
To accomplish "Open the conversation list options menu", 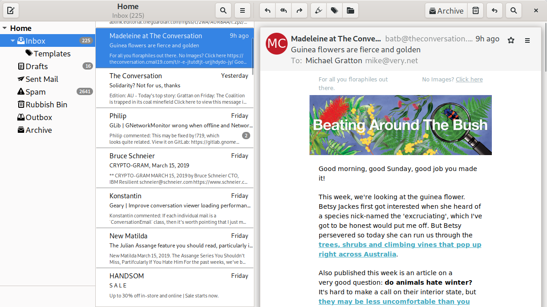I will click(x=242, y=10).
